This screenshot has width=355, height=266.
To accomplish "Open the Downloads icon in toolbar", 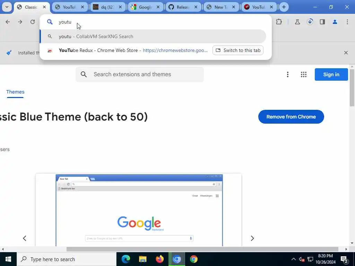I will [x=310, y=22].
